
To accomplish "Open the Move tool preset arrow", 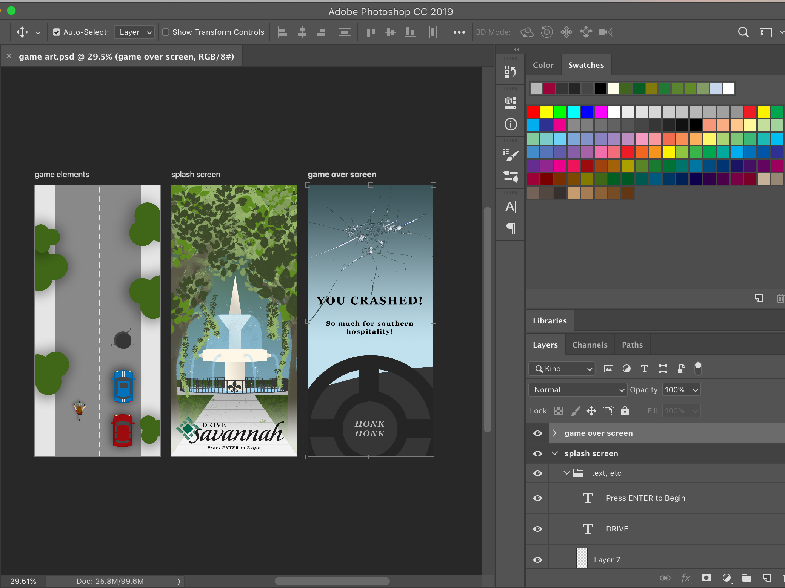I will pos(38,33).
